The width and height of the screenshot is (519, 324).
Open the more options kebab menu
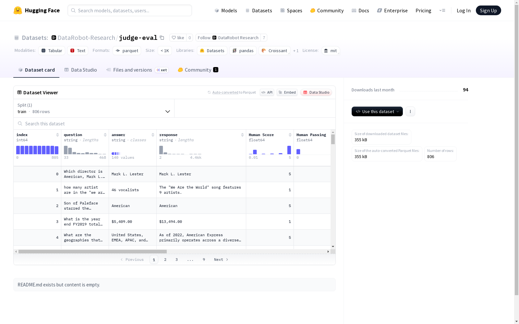[x=410, y=111]
